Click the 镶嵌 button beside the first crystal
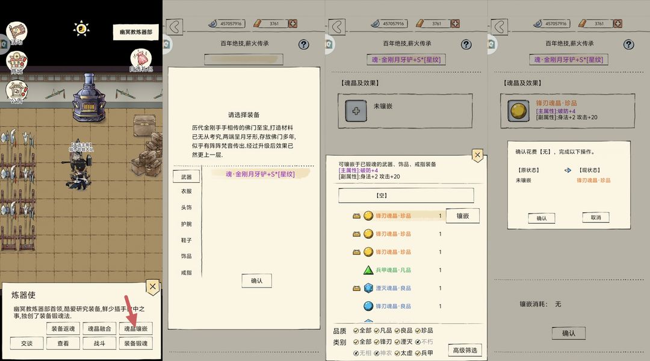Viewport: 650px width, 361px height. click(463, 216)
